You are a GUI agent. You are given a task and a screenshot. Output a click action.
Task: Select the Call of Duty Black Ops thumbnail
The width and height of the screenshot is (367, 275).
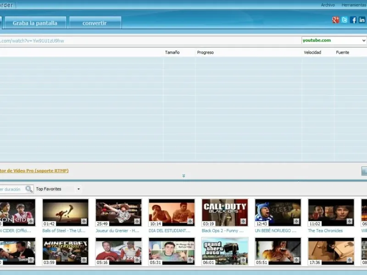225,213
